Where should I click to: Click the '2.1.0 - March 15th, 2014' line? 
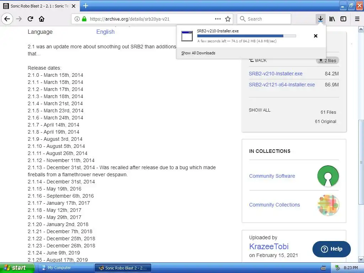55,75
